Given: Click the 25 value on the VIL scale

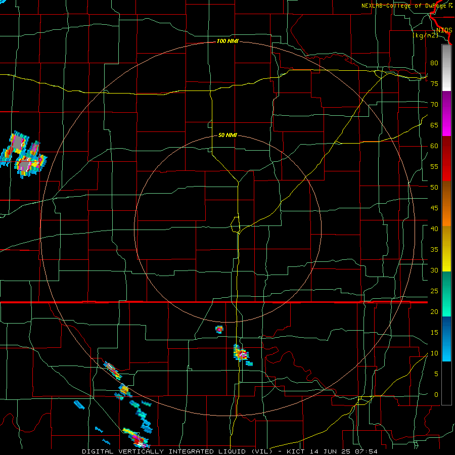Looking at the screenshot, I should click(x=434, y=291).
